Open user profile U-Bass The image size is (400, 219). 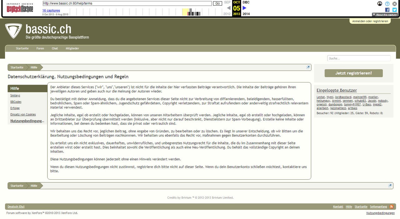tap(367, 105)
